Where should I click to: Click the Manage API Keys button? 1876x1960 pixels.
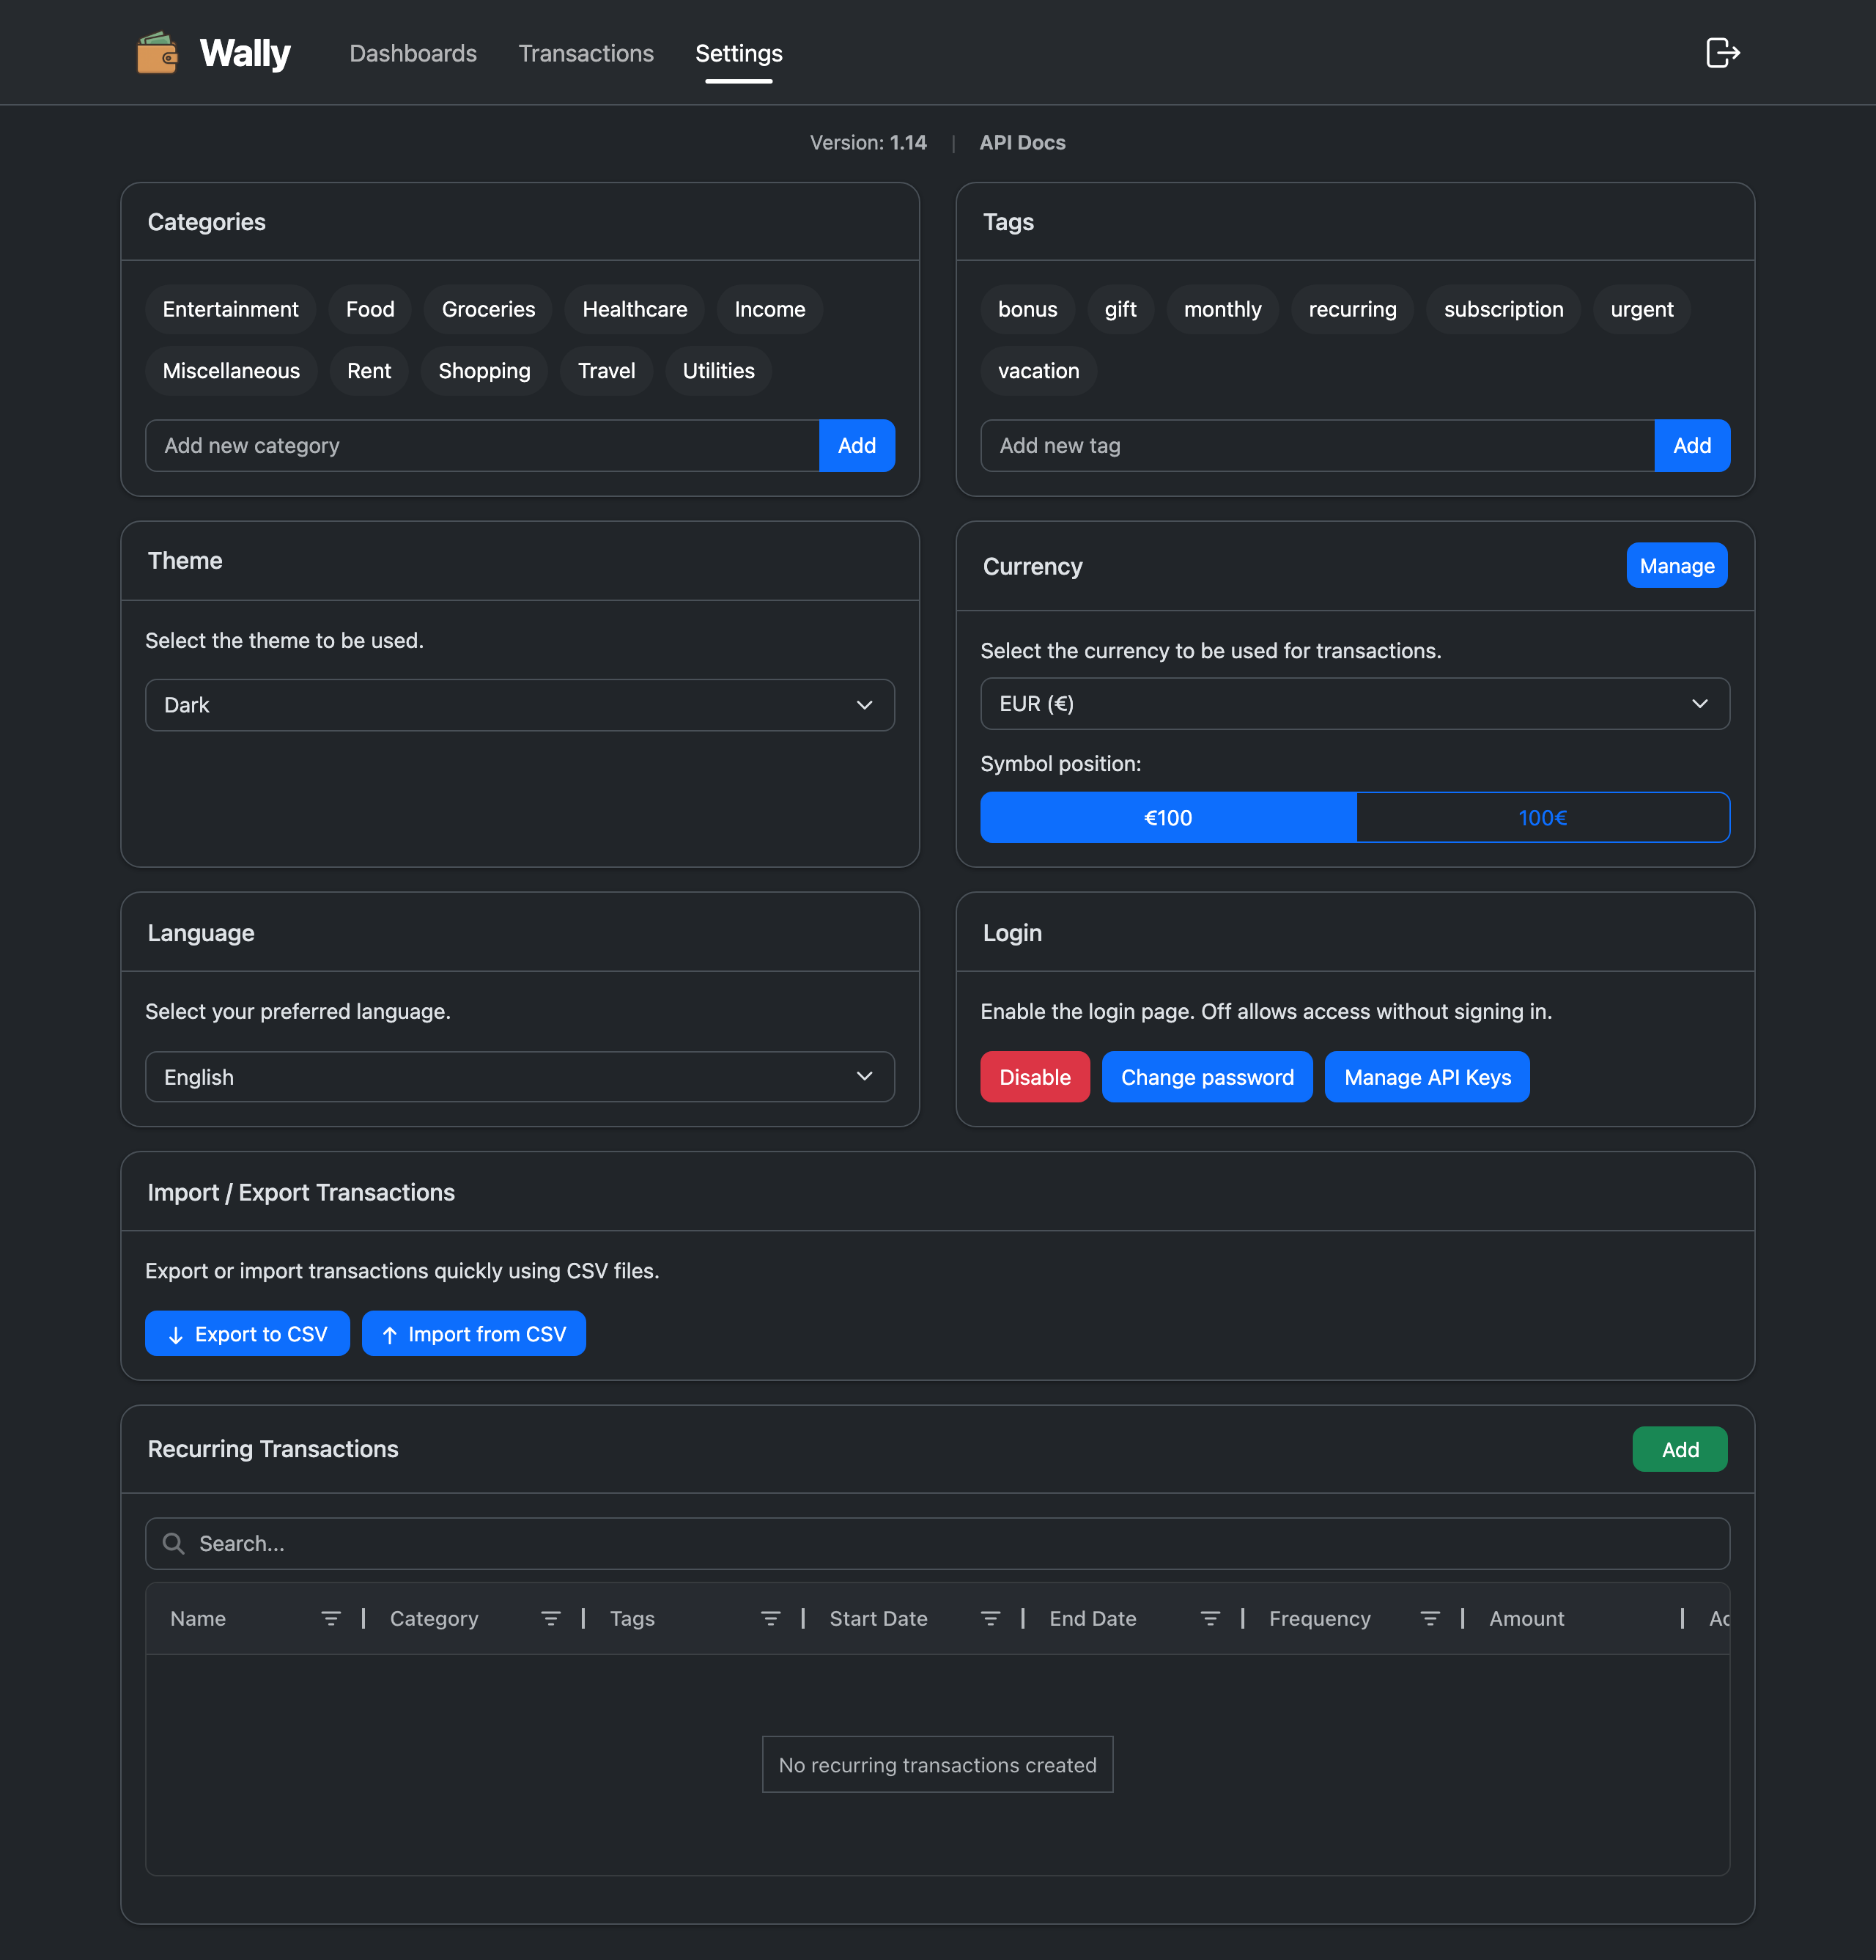(1427, 1077)
